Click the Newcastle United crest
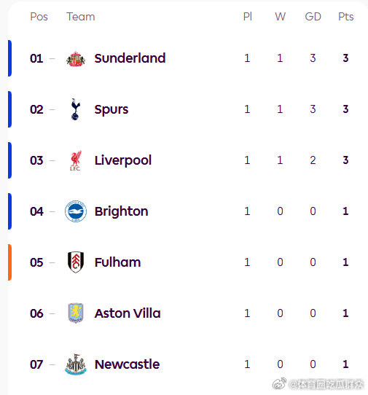The image size is (368, 395). point(76,364)
